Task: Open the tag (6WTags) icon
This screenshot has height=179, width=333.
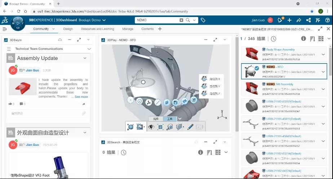Action: [203, 20]
